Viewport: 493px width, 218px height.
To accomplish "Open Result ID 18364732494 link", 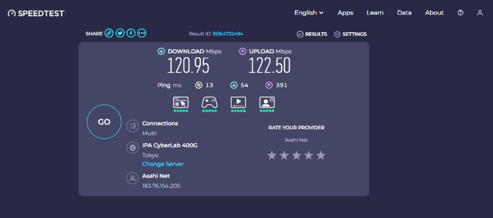I will point(228,34).
